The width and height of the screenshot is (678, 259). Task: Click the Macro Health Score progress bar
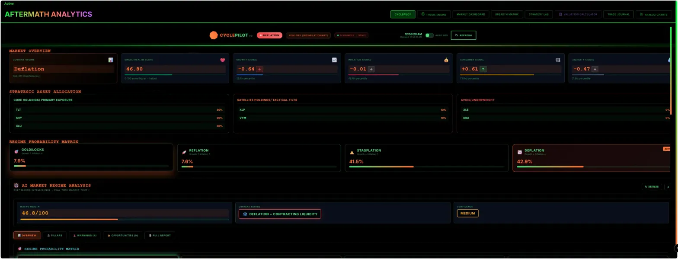(175, 75)
